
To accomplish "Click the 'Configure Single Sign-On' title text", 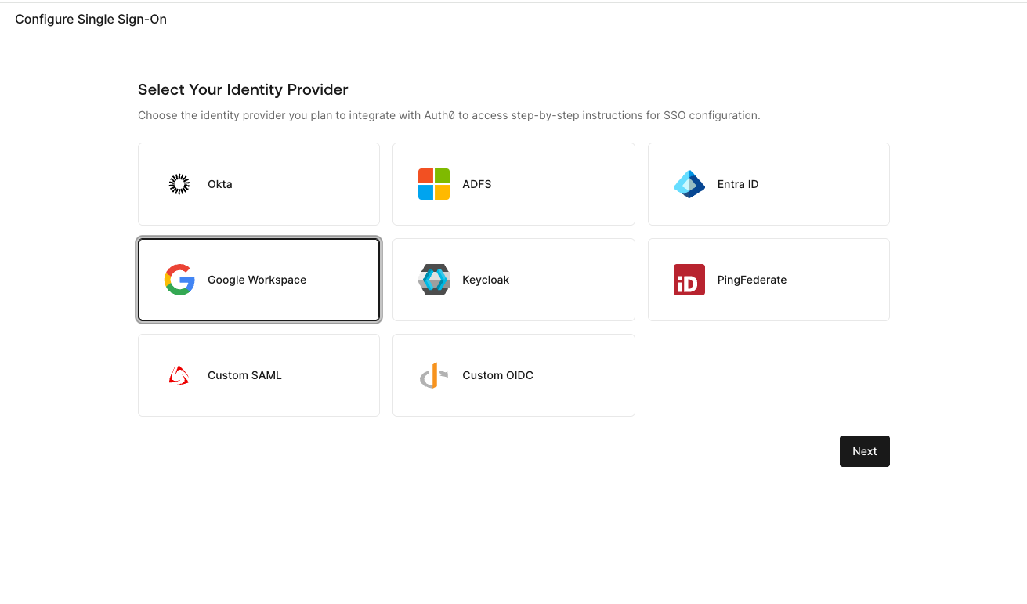I will coord(91,19).
